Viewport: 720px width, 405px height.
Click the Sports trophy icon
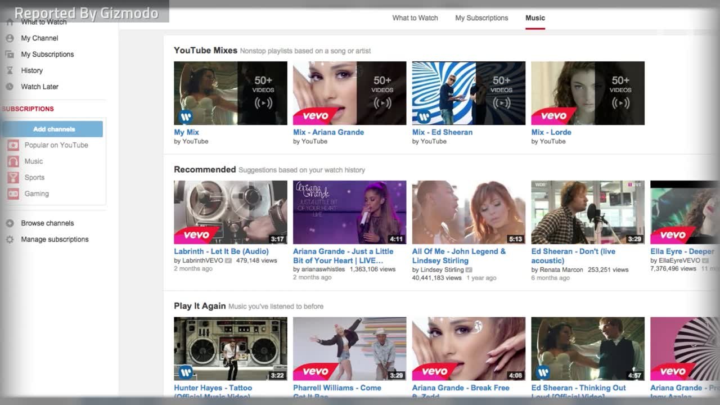(x=13, y=178)
